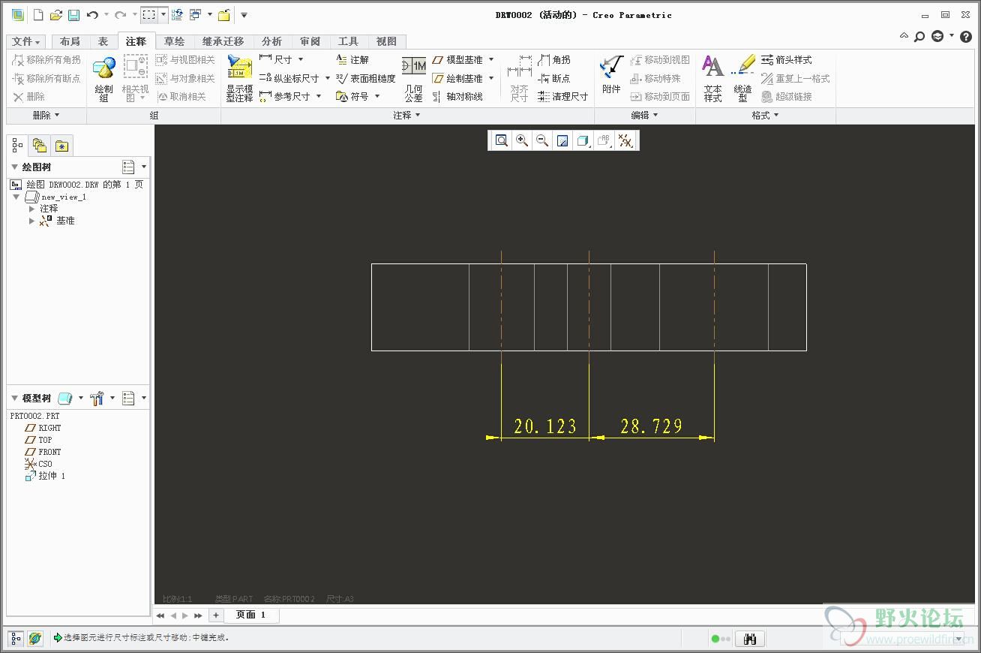Expand the 注释 node in drawing tree

click(x=31, y=209)
